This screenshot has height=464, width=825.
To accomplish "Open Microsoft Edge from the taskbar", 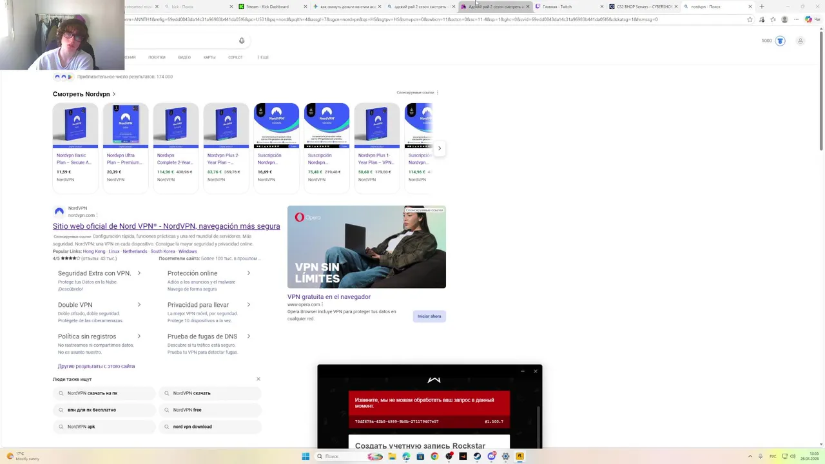I will [406, 456].
